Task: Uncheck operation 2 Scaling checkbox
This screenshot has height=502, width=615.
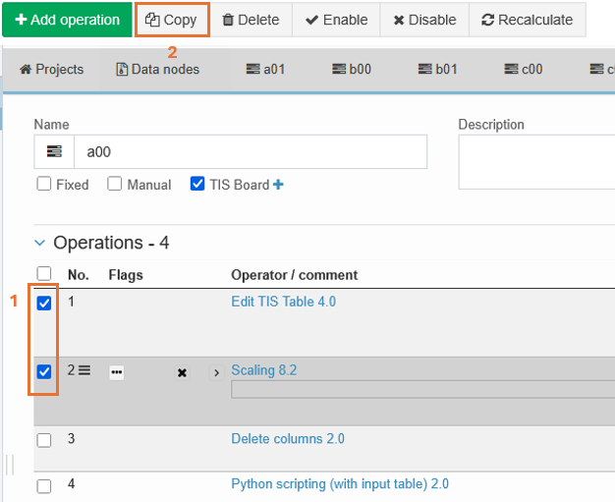Action: 44,371
